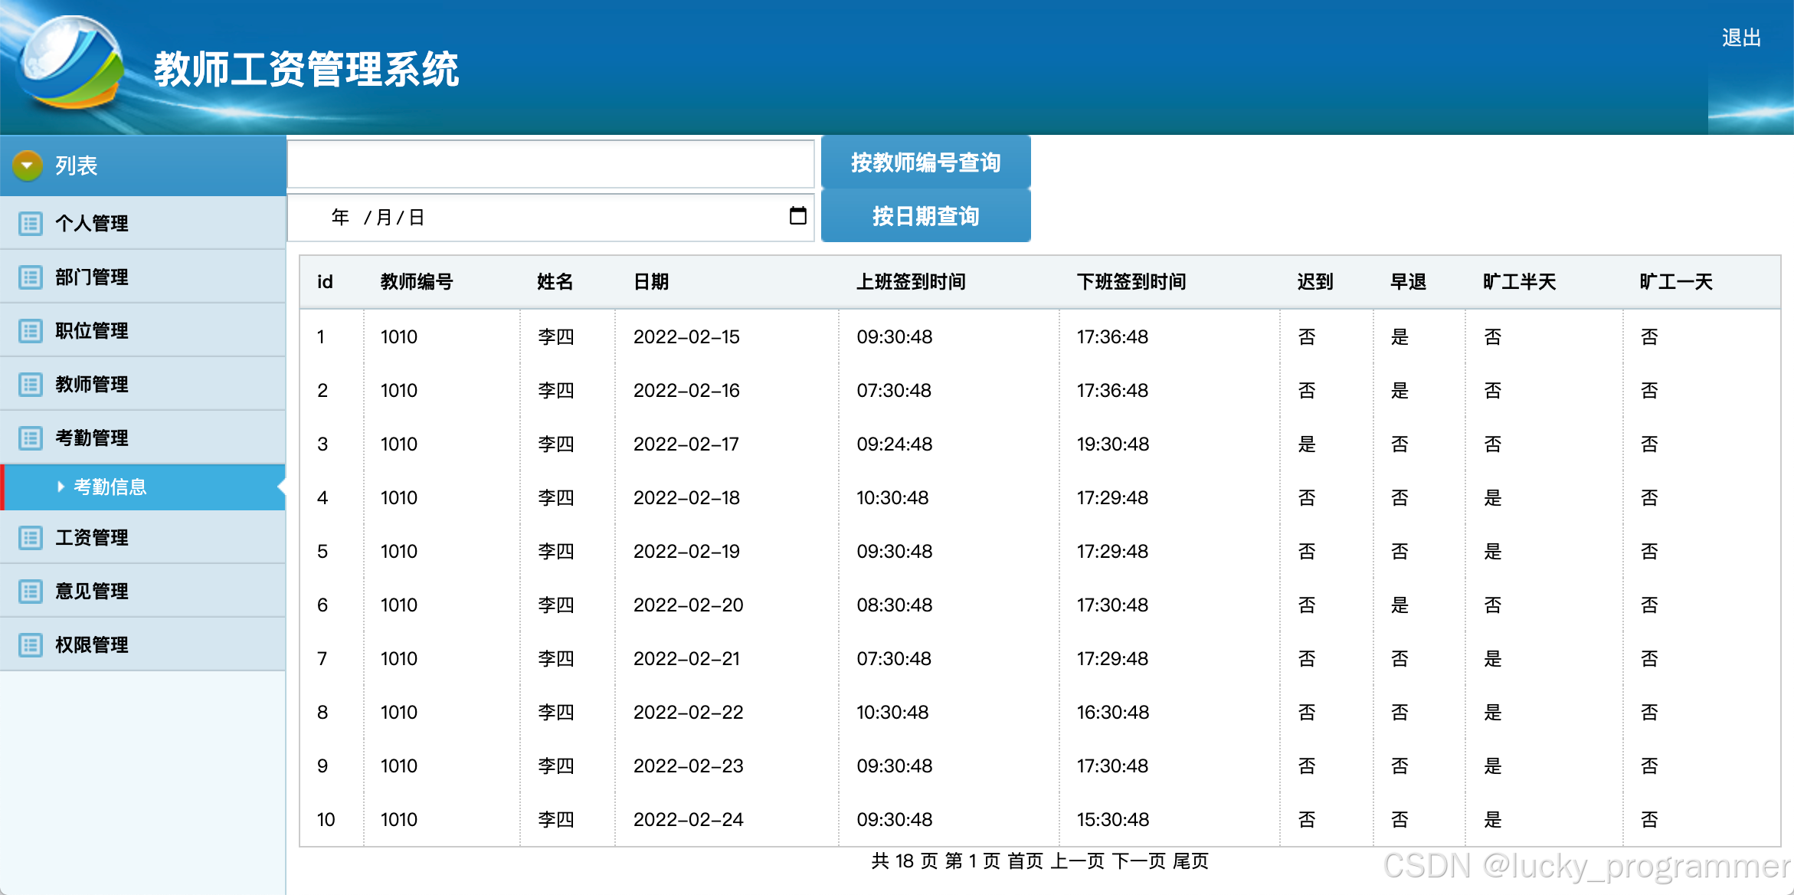Screen dimensions: 1794x895
Task: Click the list icon beside 个人管理
Action: (x=31, y=223)
